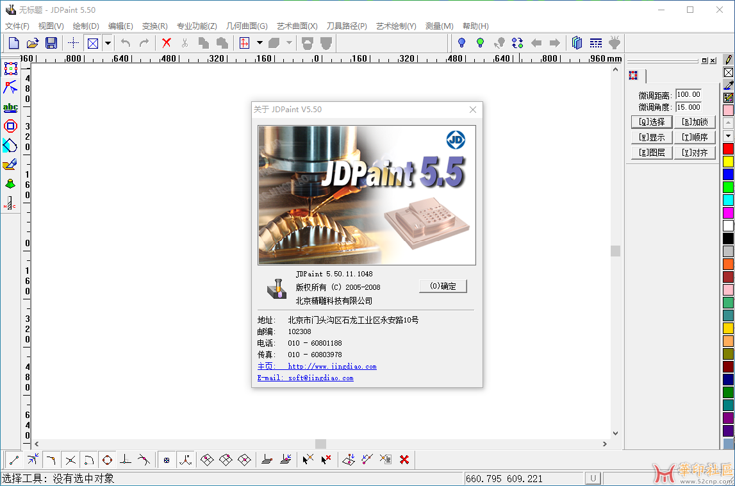This screenshot has height=486, width=735.
Task: Click the vertical scrollbar thumb of the canvas
Action: point(615,251)
